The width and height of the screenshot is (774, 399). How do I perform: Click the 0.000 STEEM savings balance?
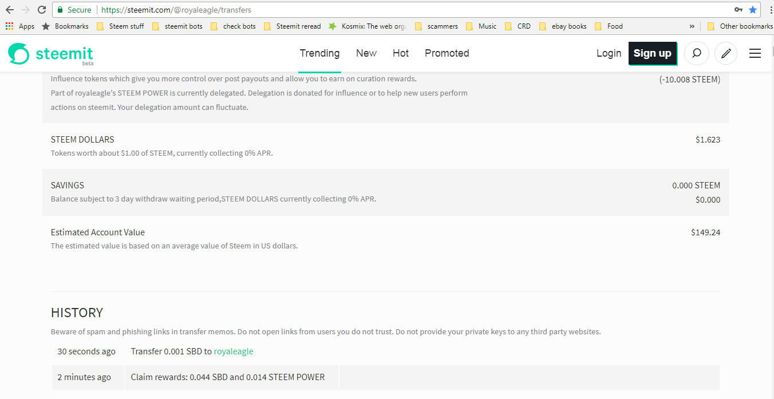point(696,185)
